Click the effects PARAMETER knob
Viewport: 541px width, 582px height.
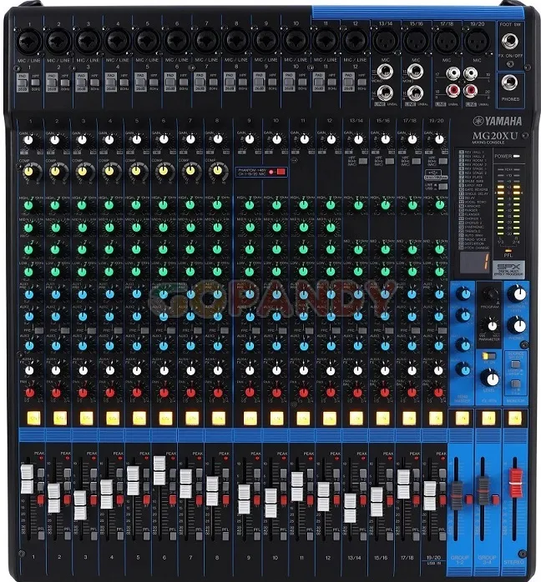pyautogui.click(x=492, y=326)
